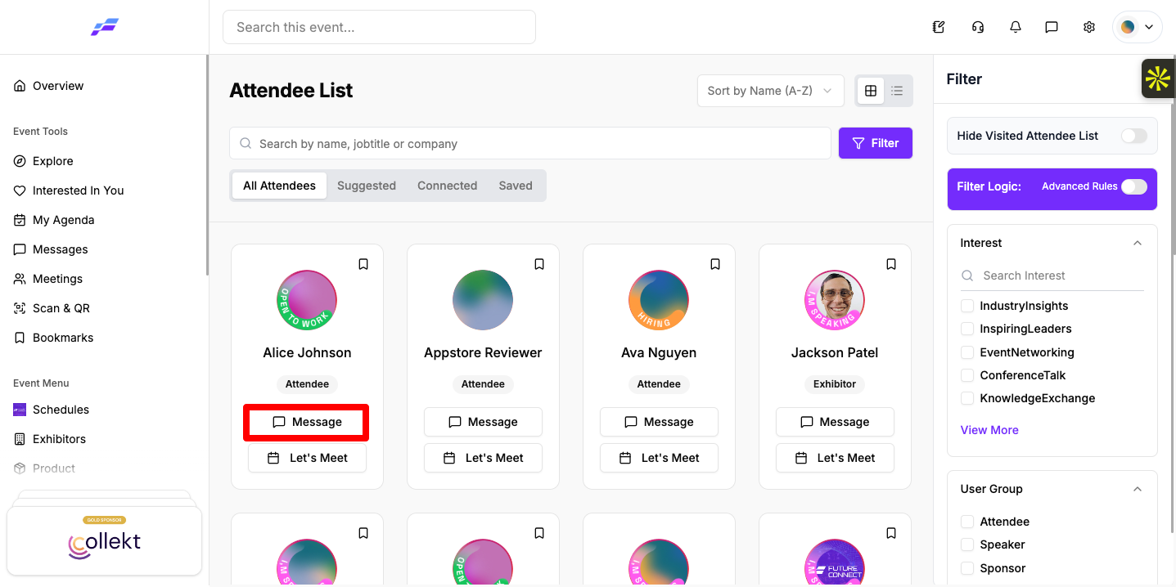Viewport: 1176px width, 587px height.
Task: Click the Search Interest field
Action: point(1052,276)
